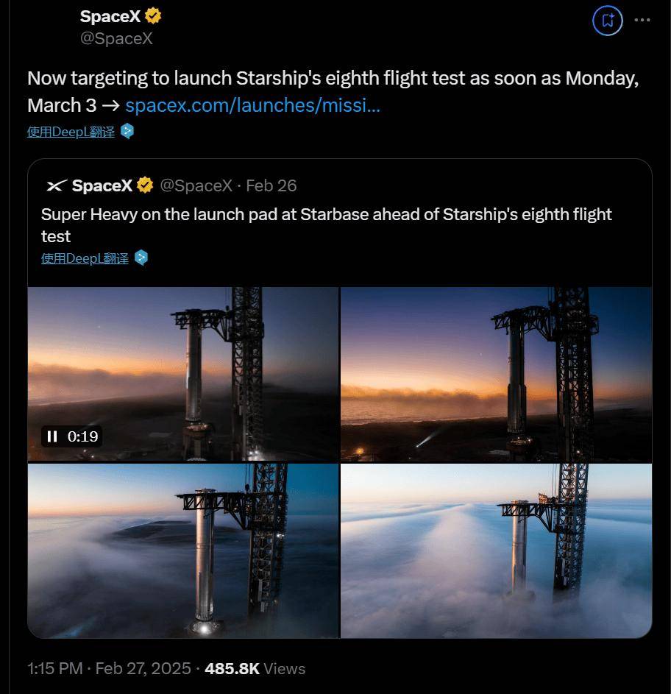Click the 485.8K Views count

(255, 668)
